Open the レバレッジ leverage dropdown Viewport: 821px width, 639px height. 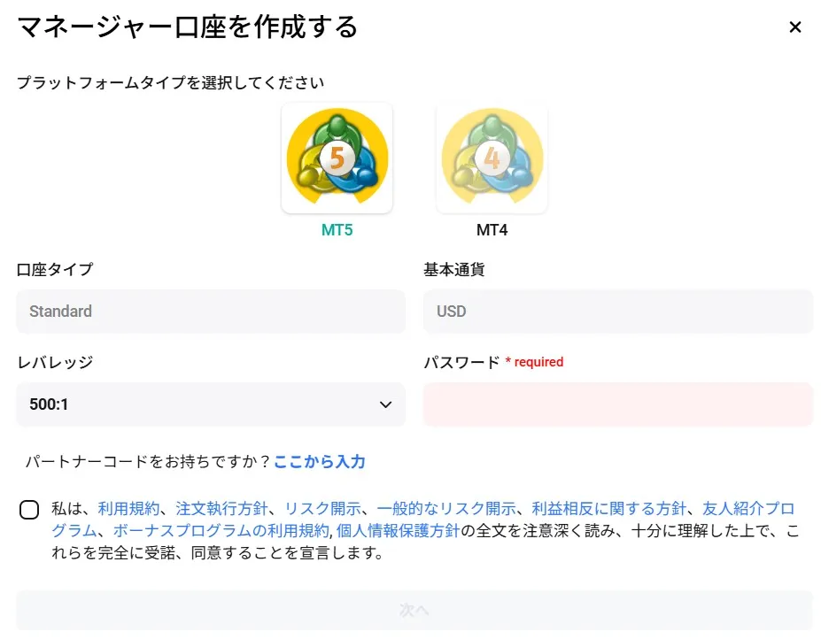tap(210, 404)
